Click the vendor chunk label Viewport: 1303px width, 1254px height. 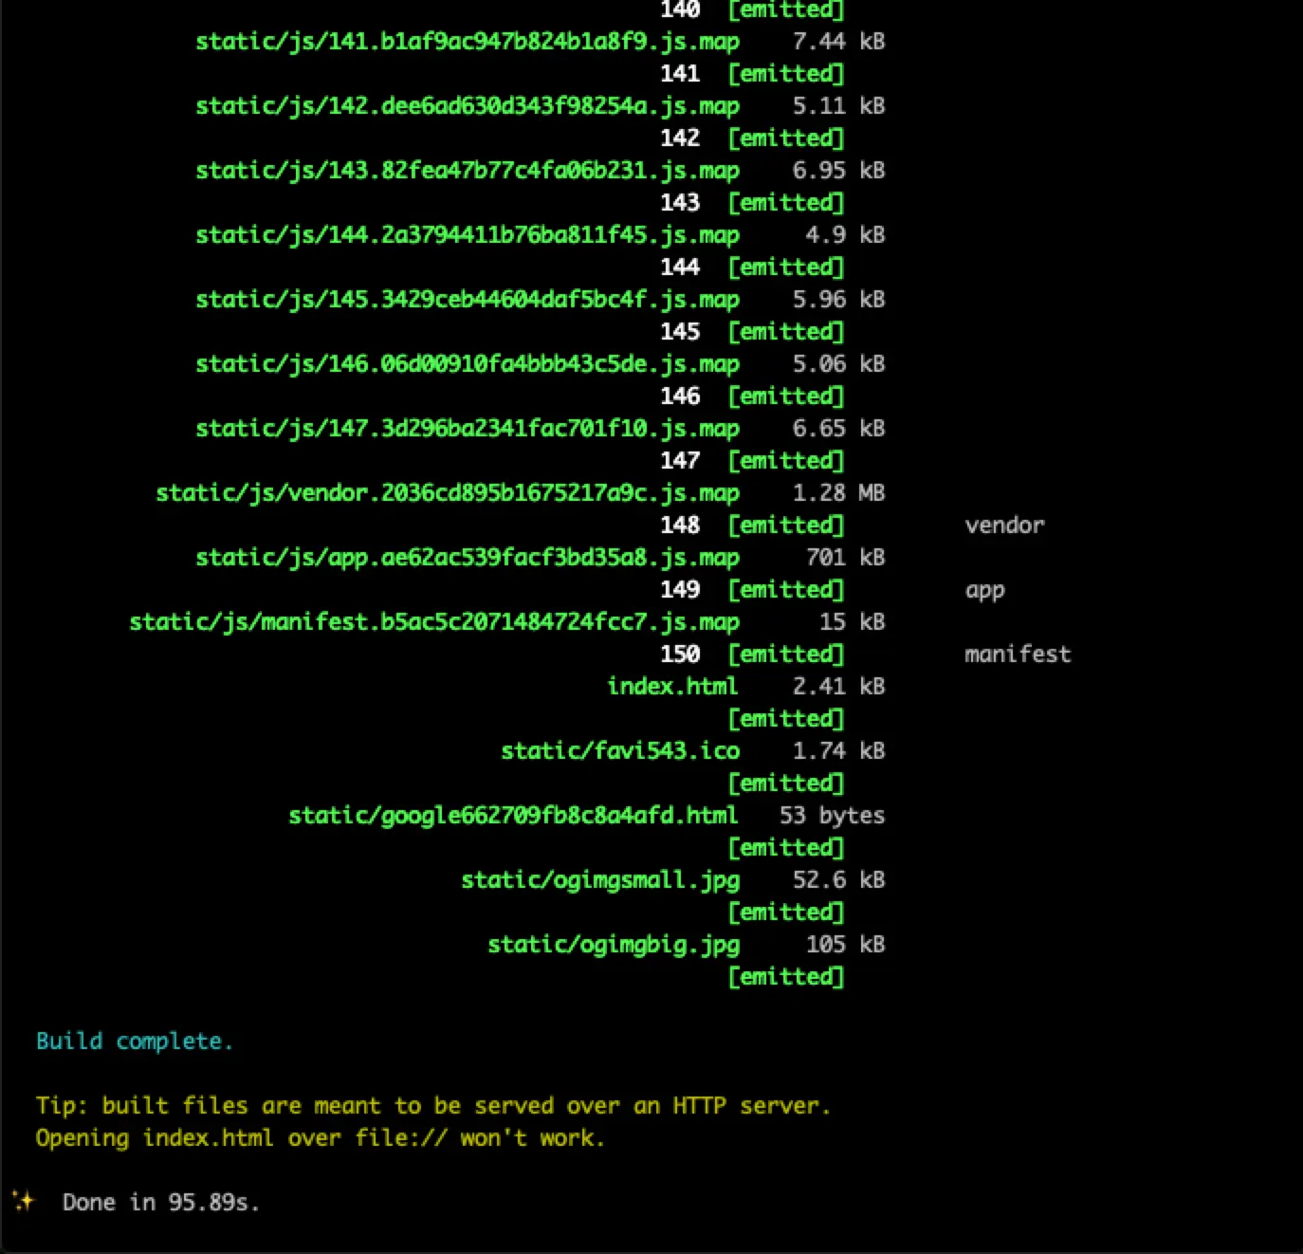[1004, 525]
